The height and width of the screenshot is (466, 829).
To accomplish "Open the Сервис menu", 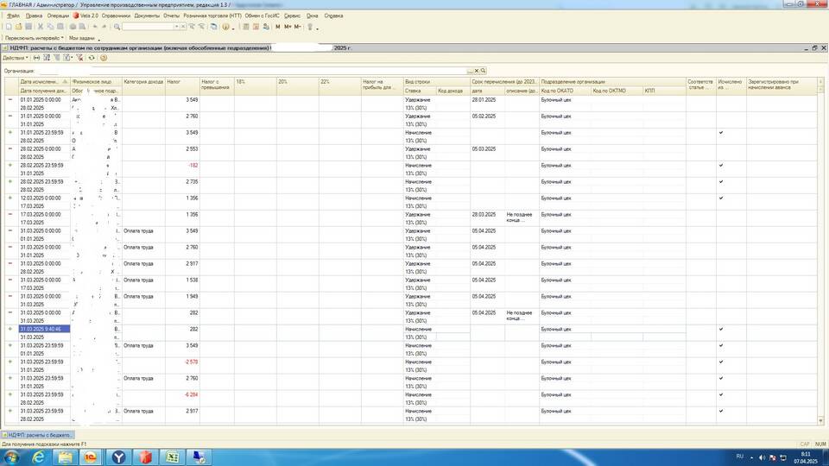I will click(x=292, y=16).
